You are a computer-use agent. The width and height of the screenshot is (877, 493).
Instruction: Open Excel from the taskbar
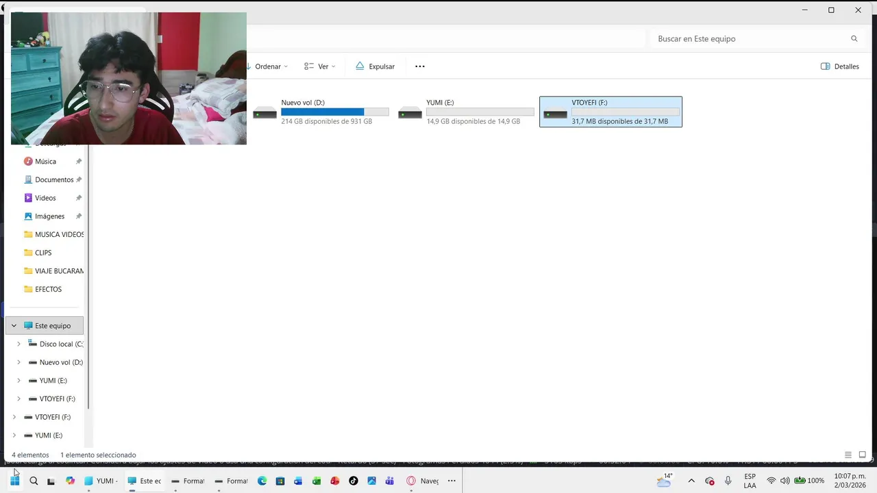click(x=317, y=481)
